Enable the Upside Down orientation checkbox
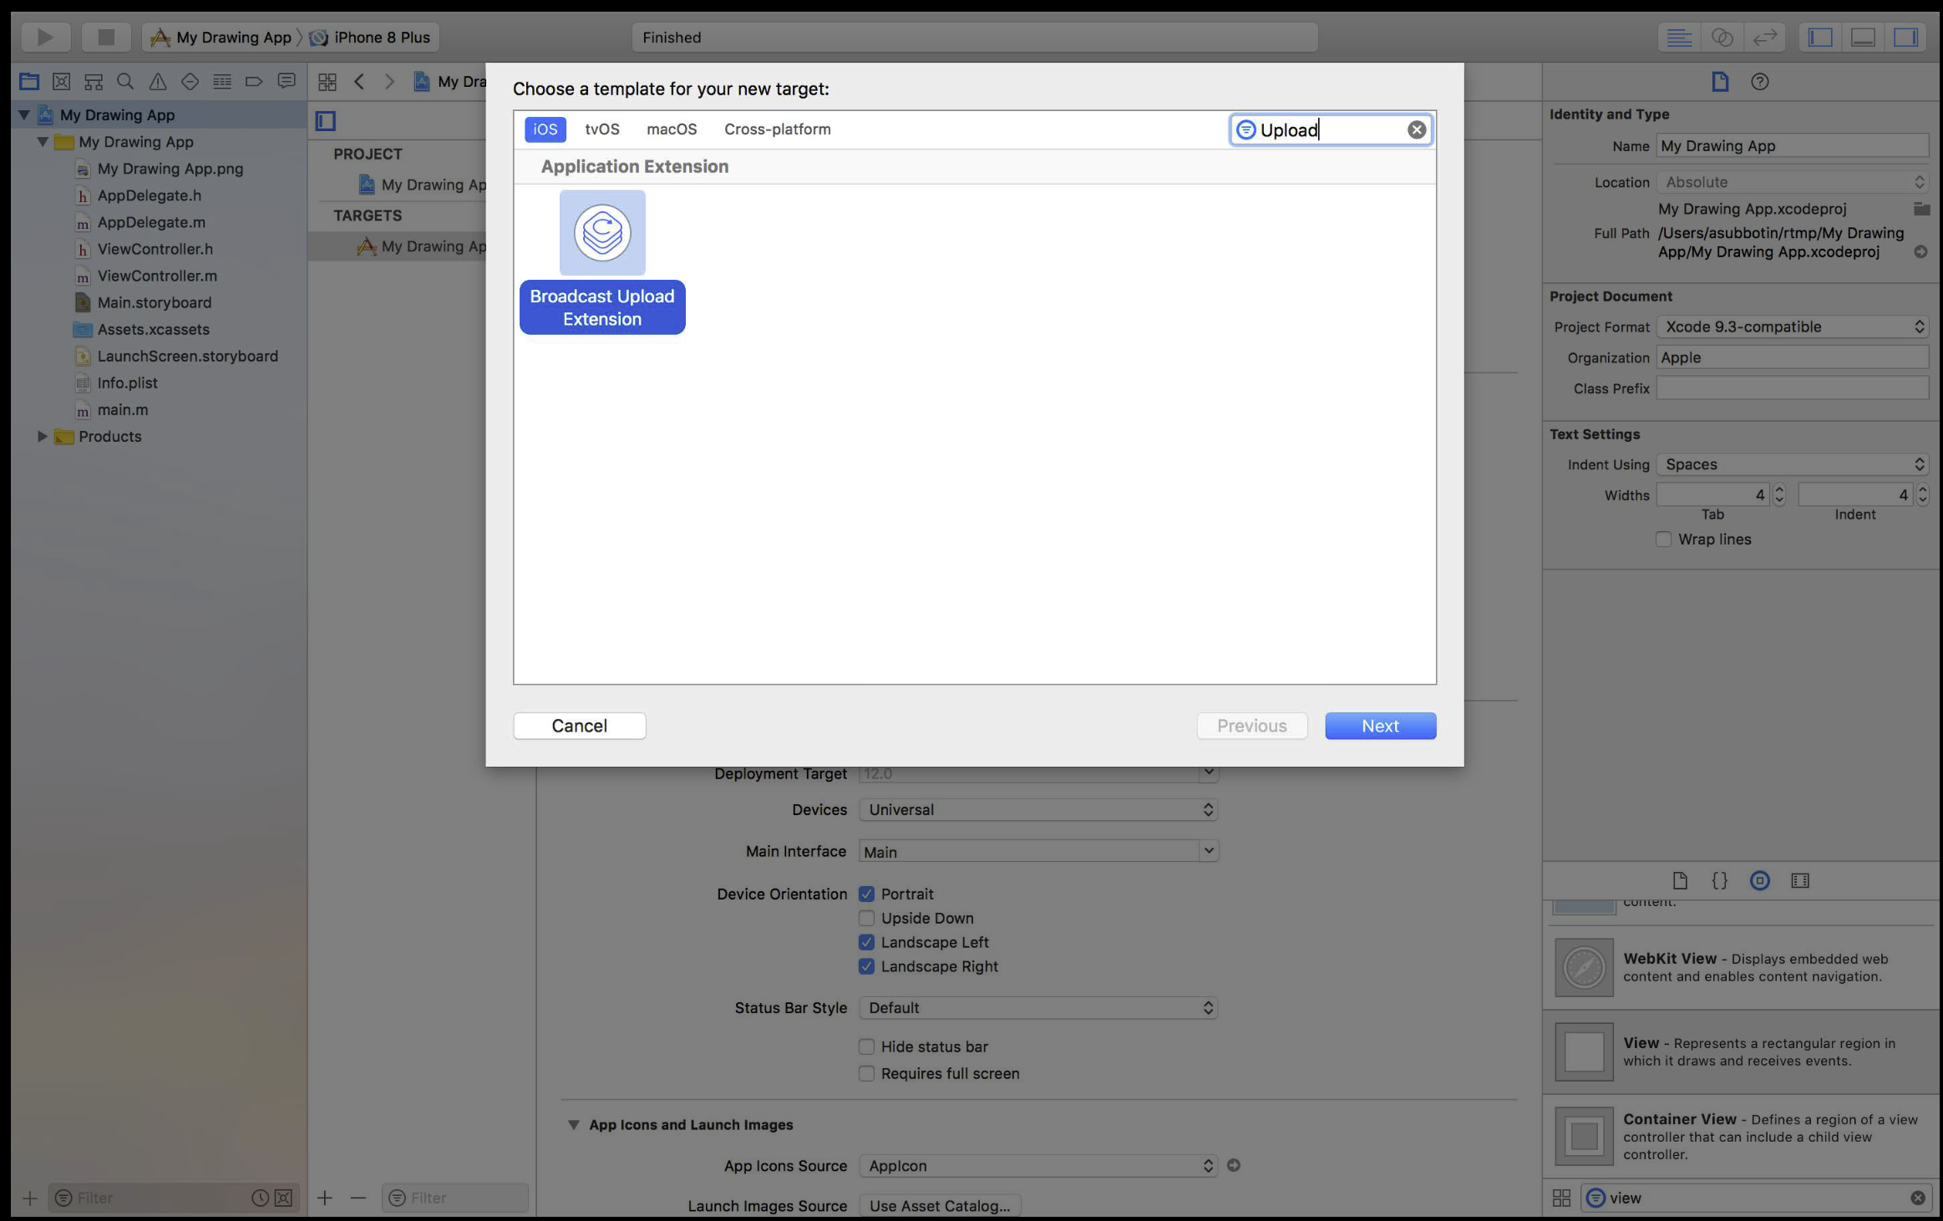The height and width of the screenshot is (1221, 1943). point(866,918)
